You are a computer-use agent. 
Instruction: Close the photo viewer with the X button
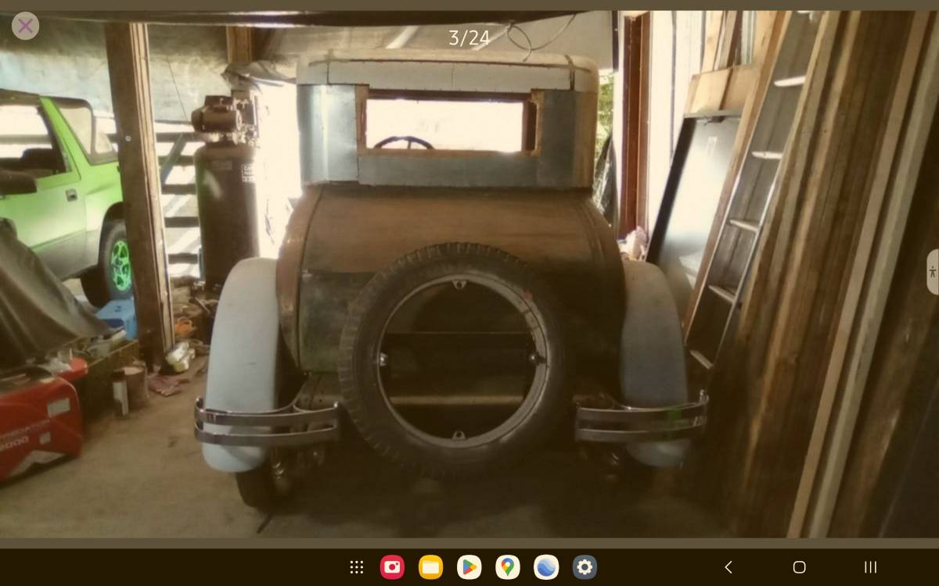click(25, 26)
